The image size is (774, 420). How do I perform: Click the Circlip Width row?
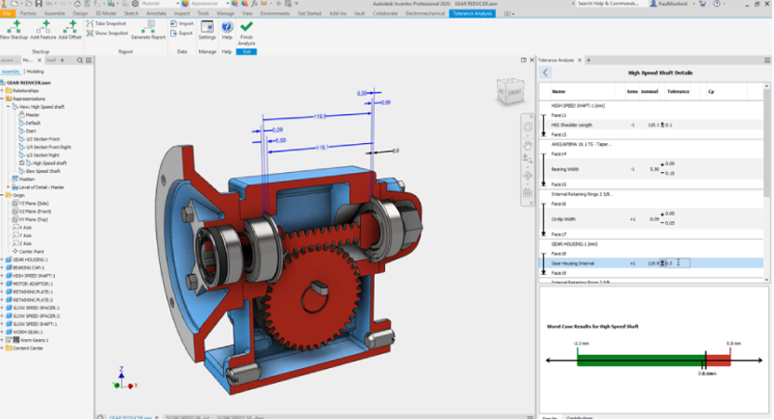650,219
